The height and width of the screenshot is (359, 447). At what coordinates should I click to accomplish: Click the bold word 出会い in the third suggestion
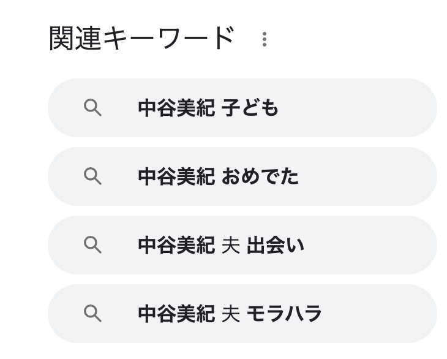(276, 245)
